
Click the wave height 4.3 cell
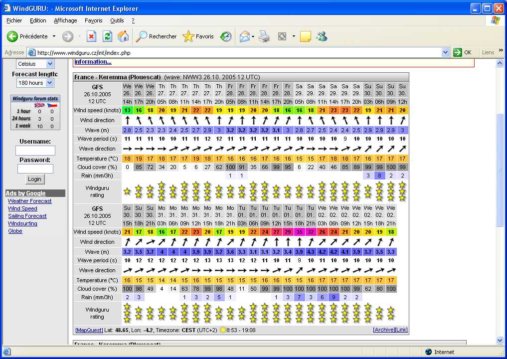[x=311, y=252]
